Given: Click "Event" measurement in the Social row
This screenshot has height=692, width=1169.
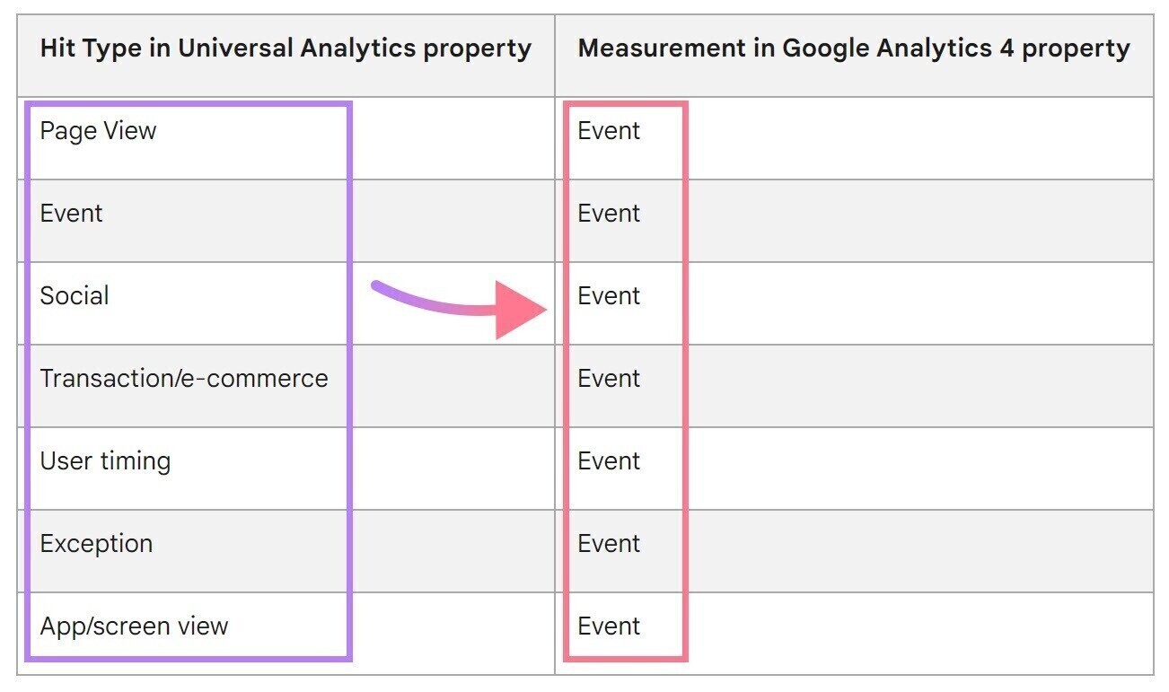Looking at the screenshot, I should [609, 296].
